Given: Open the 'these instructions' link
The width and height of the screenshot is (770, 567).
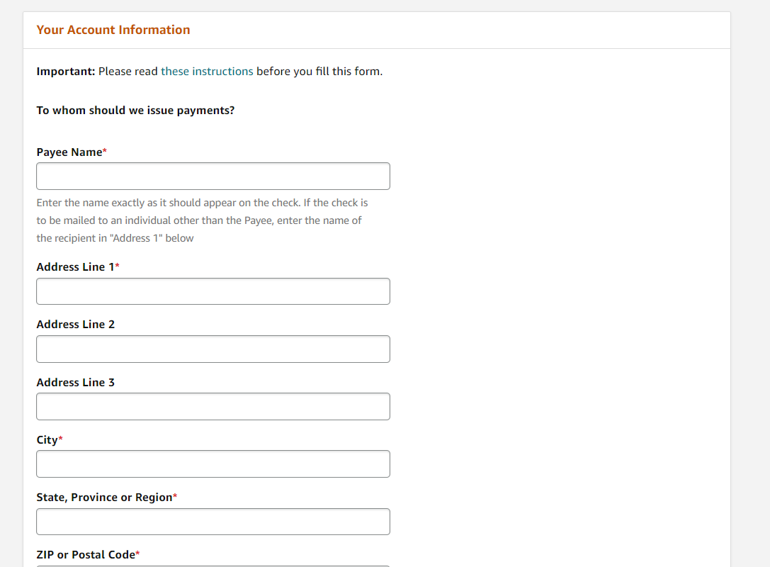Looking at the screenshot, I should pos(207,72).
